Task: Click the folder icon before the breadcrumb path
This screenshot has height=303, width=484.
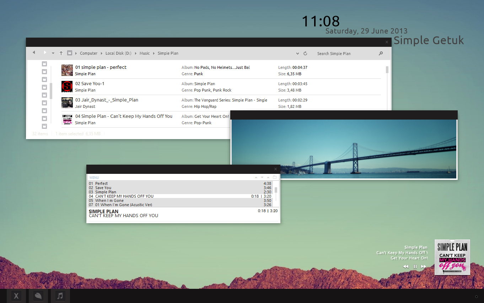Action: point(70,53)
